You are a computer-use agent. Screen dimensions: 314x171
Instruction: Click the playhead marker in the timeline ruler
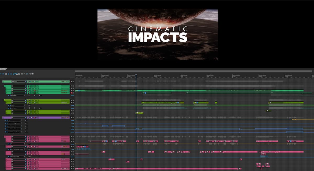137,75
